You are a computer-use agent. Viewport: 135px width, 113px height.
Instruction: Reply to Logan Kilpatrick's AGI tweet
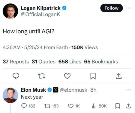tap(16, 76)
